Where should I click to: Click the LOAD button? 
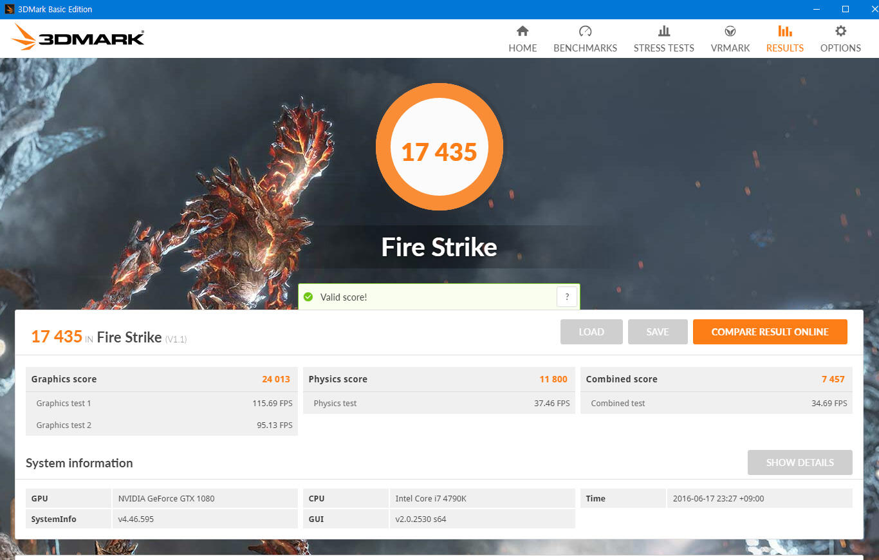591,332
